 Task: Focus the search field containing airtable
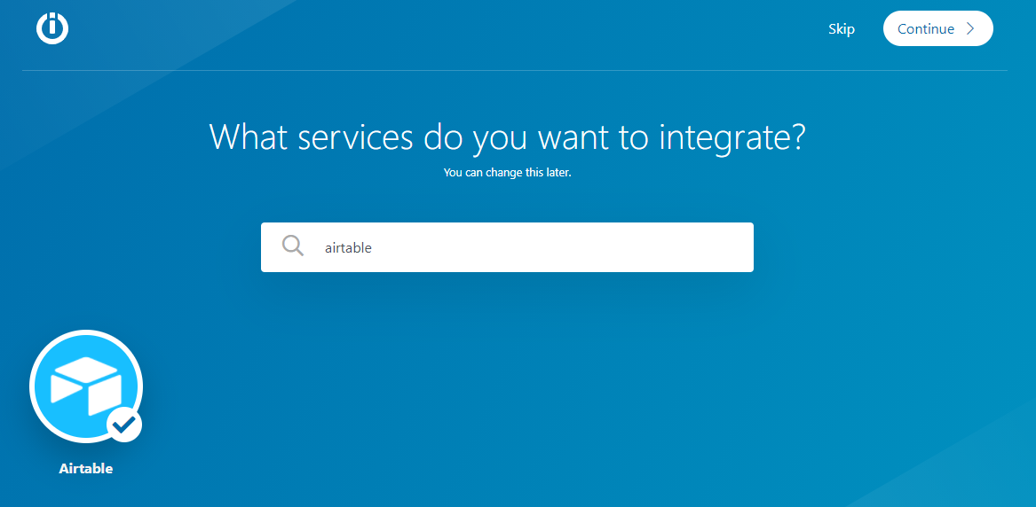507,247
